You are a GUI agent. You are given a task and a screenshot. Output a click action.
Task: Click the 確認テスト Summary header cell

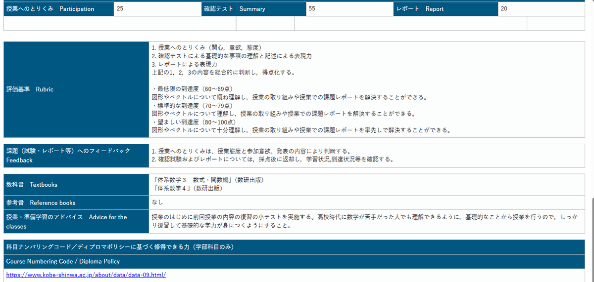point(254,9)
